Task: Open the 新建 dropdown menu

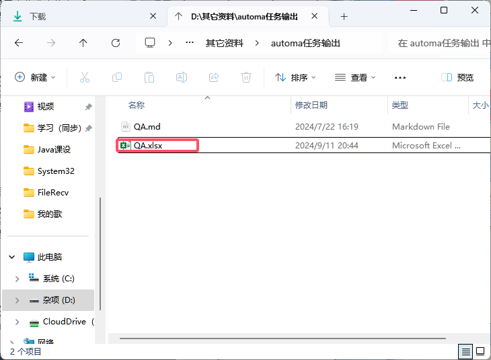Action: pos(35,77)
